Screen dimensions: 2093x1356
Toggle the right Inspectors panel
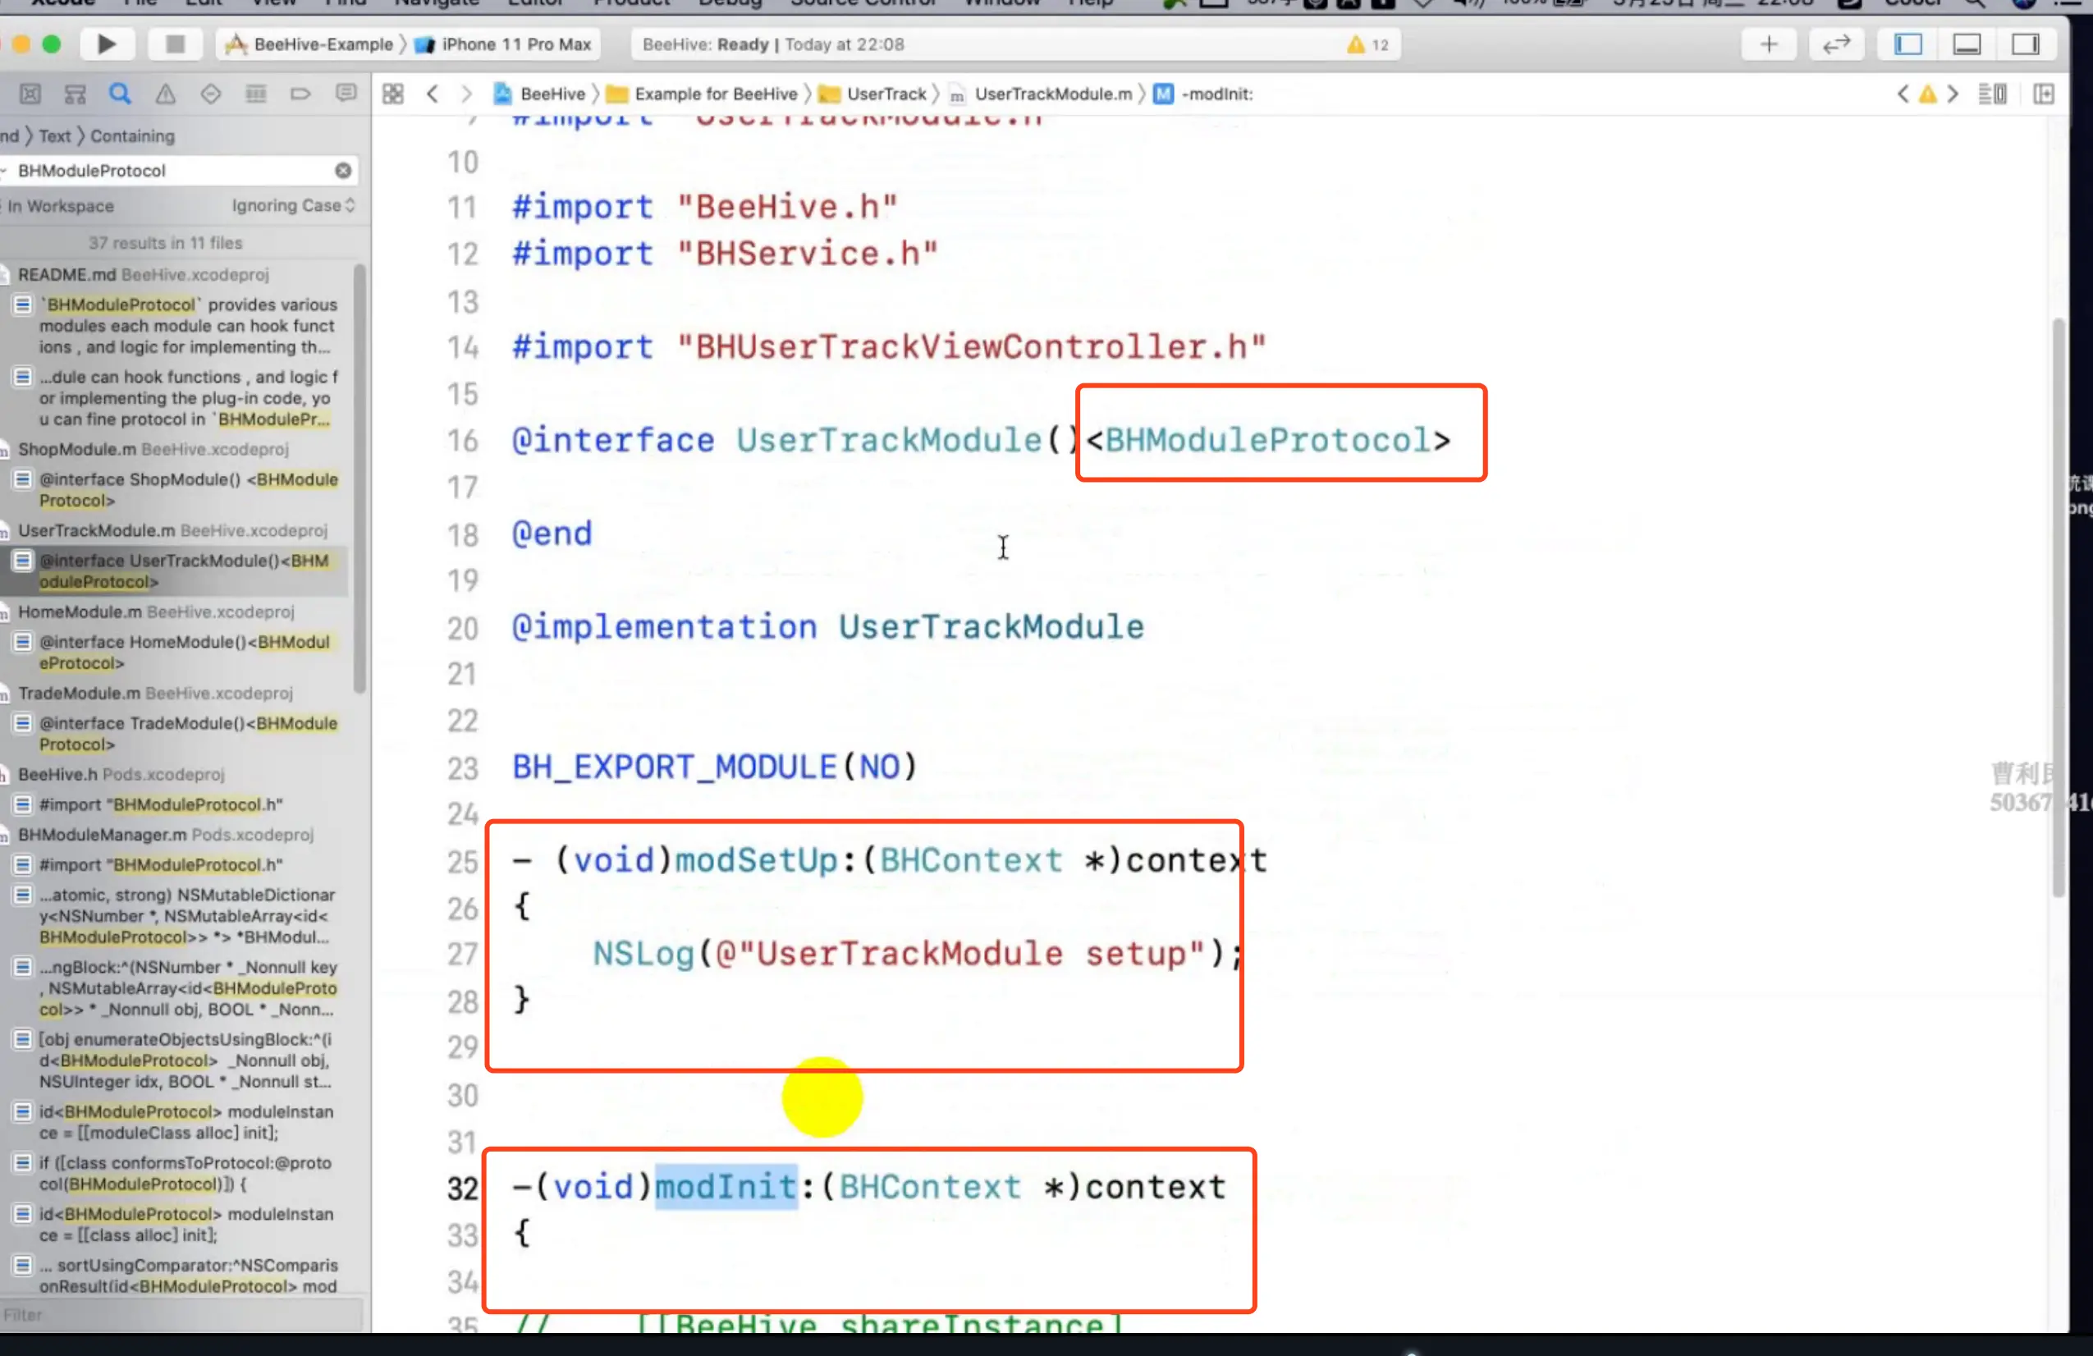[x=2026, y=44]
